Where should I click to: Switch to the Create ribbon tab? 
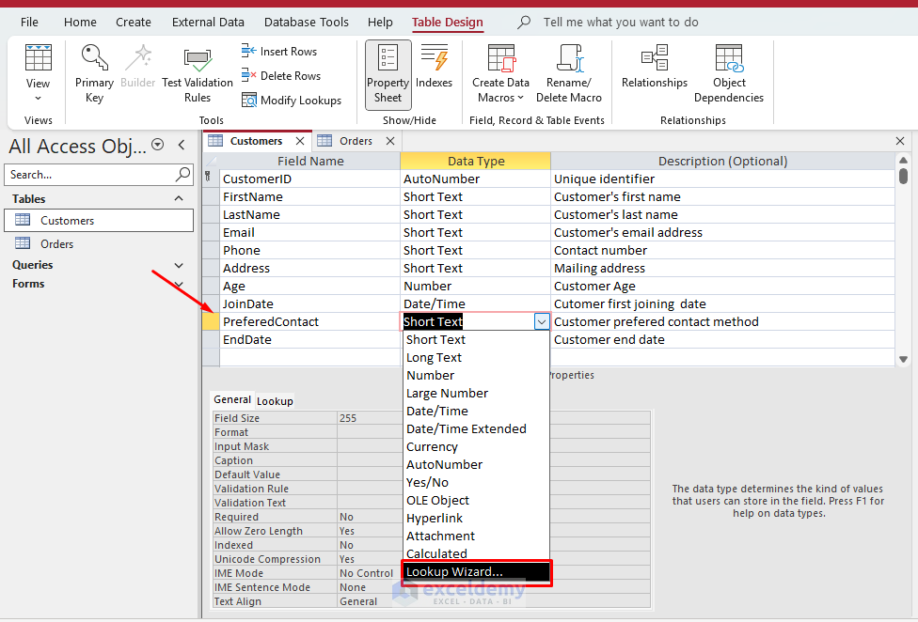[x=134, y=23]
